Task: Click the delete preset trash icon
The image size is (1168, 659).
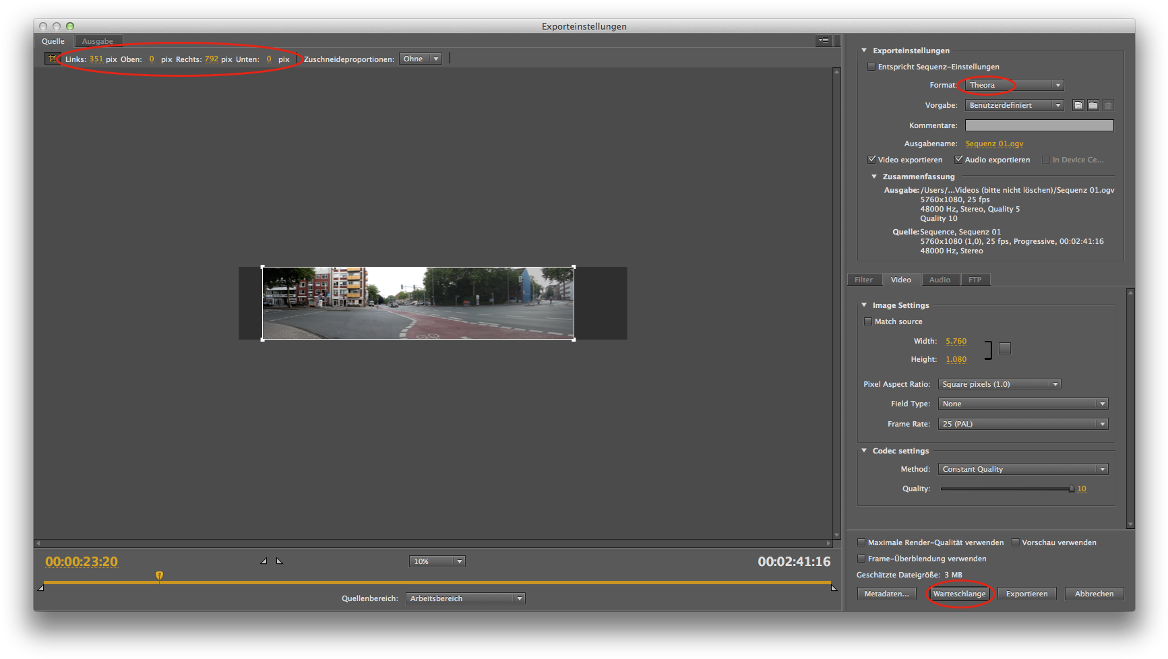Action: tap(1108, 105)
